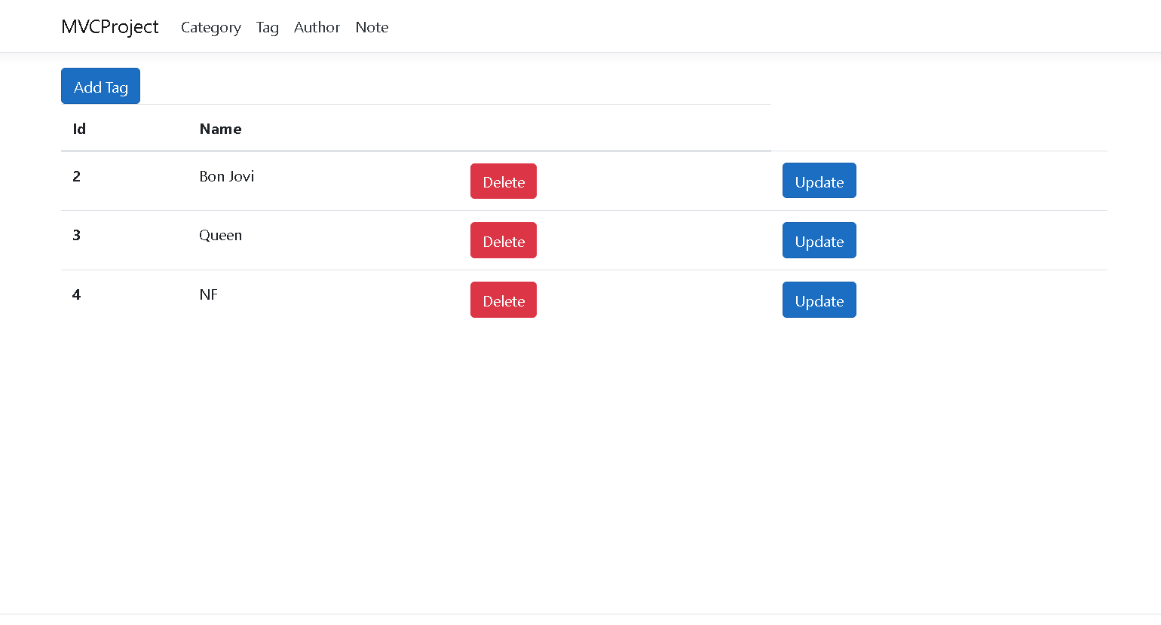
Task: Navigate to the Author section
Action: (x=317, y=28)
